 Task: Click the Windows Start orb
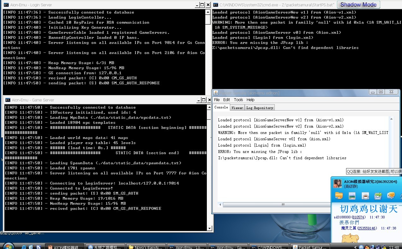[8, 246]
